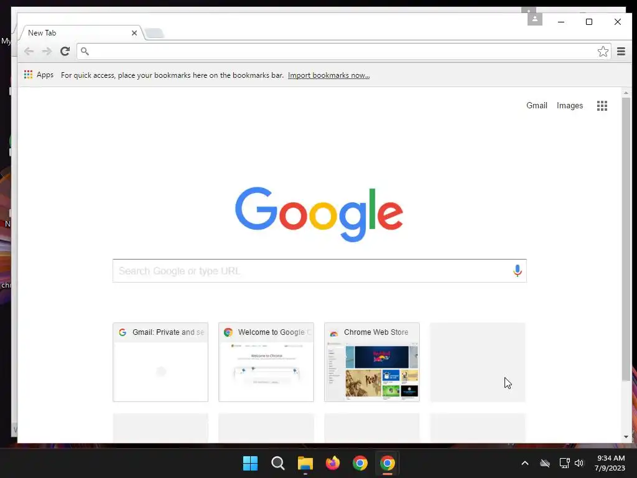Viewport: 637px width, 478px height.
Task: Open the Apps shortcut in bookmarks bar
Action: point(39,75)
